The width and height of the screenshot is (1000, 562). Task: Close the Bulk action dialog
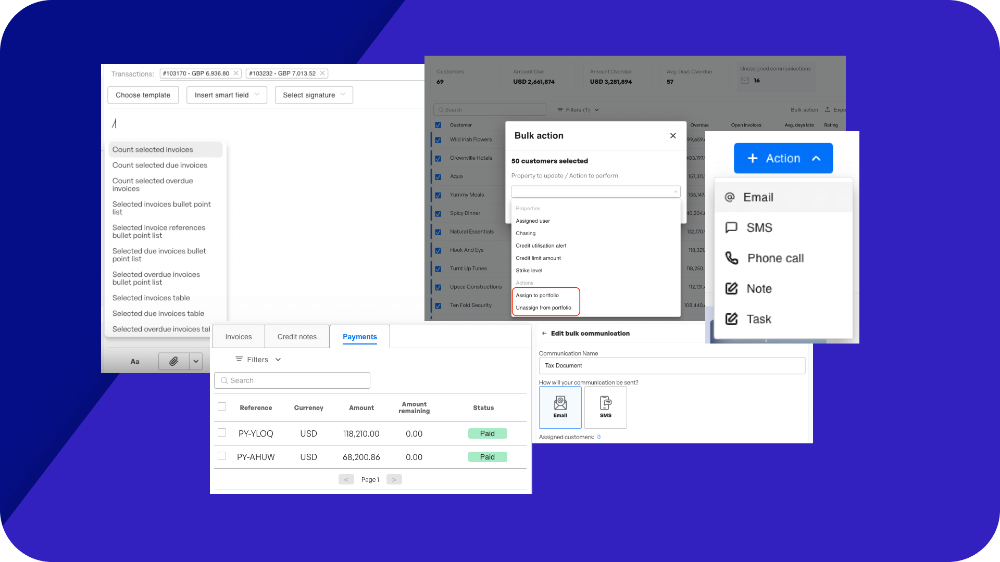pos(673,136)
